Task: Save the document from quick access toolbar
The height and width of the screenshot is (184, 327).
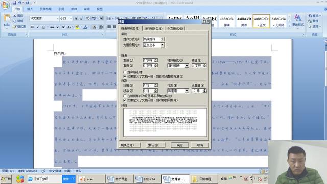Action: tap(14, 3)
